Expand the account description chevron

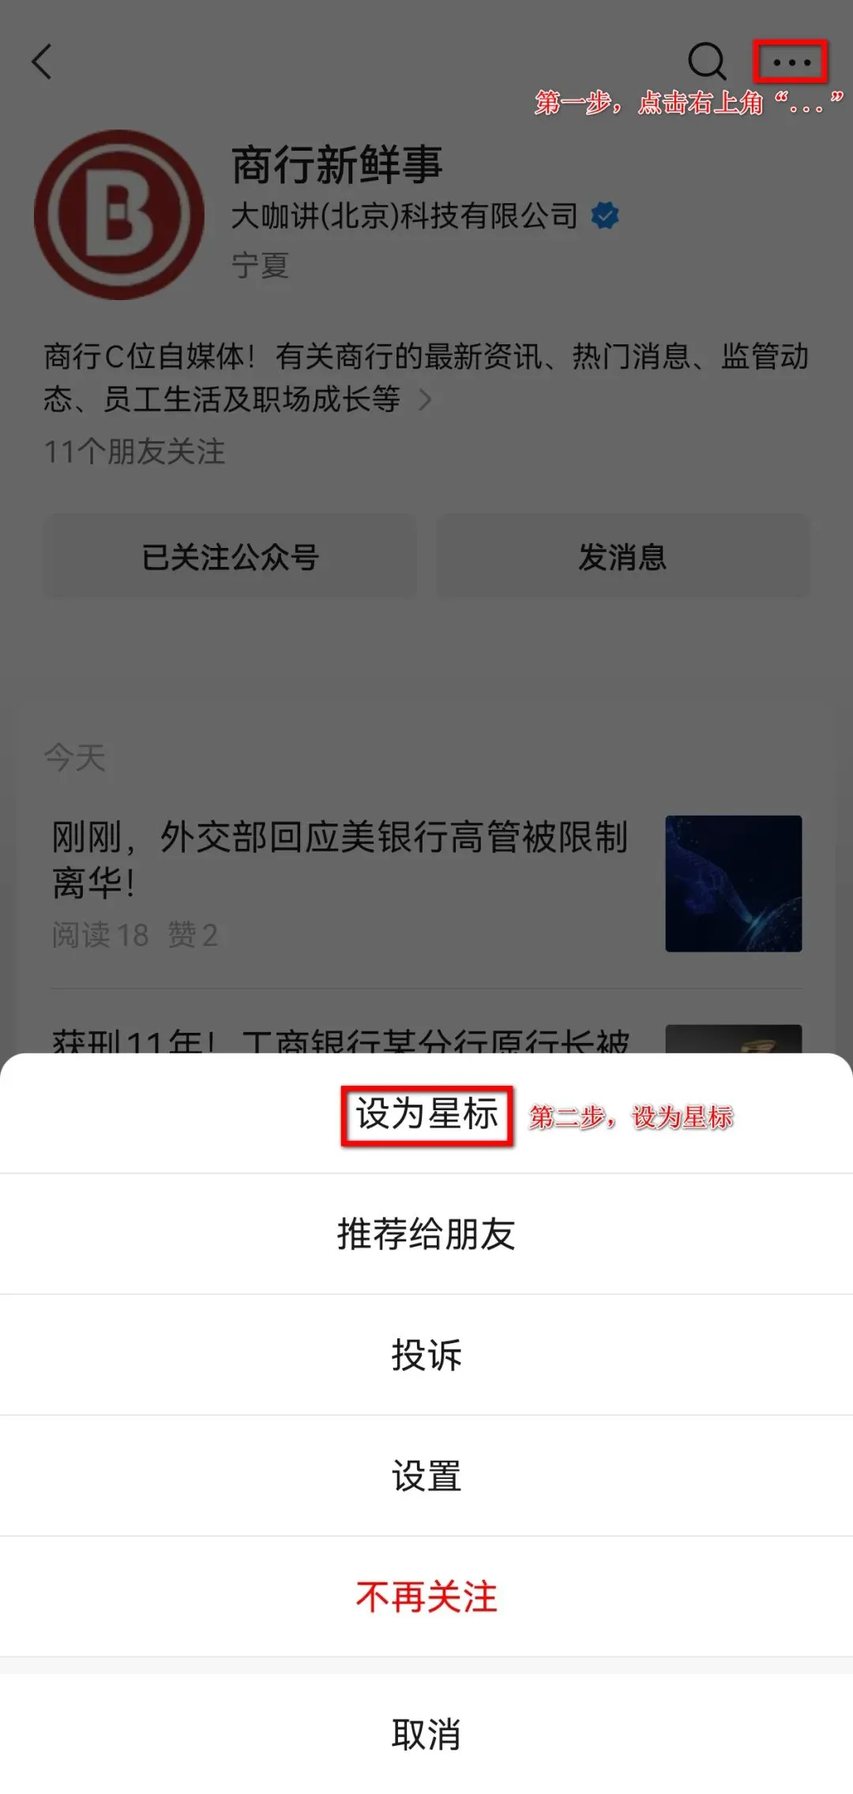(425, 400)
